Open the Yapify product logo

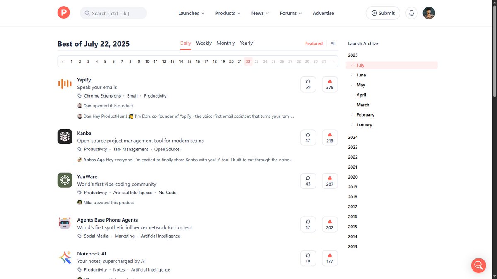[x=65, y=84]
